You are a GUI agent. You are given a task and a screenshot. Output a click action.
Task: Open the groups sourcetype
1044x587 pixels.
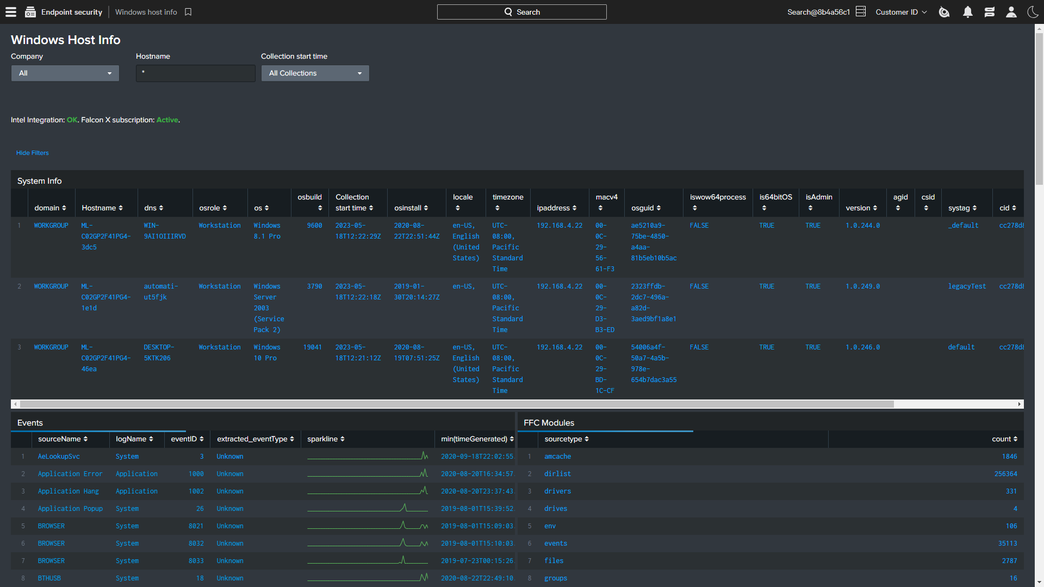click(556, 578)
